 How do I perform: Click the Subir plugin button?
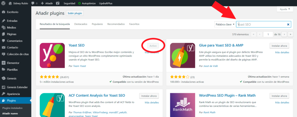[75, 13]
